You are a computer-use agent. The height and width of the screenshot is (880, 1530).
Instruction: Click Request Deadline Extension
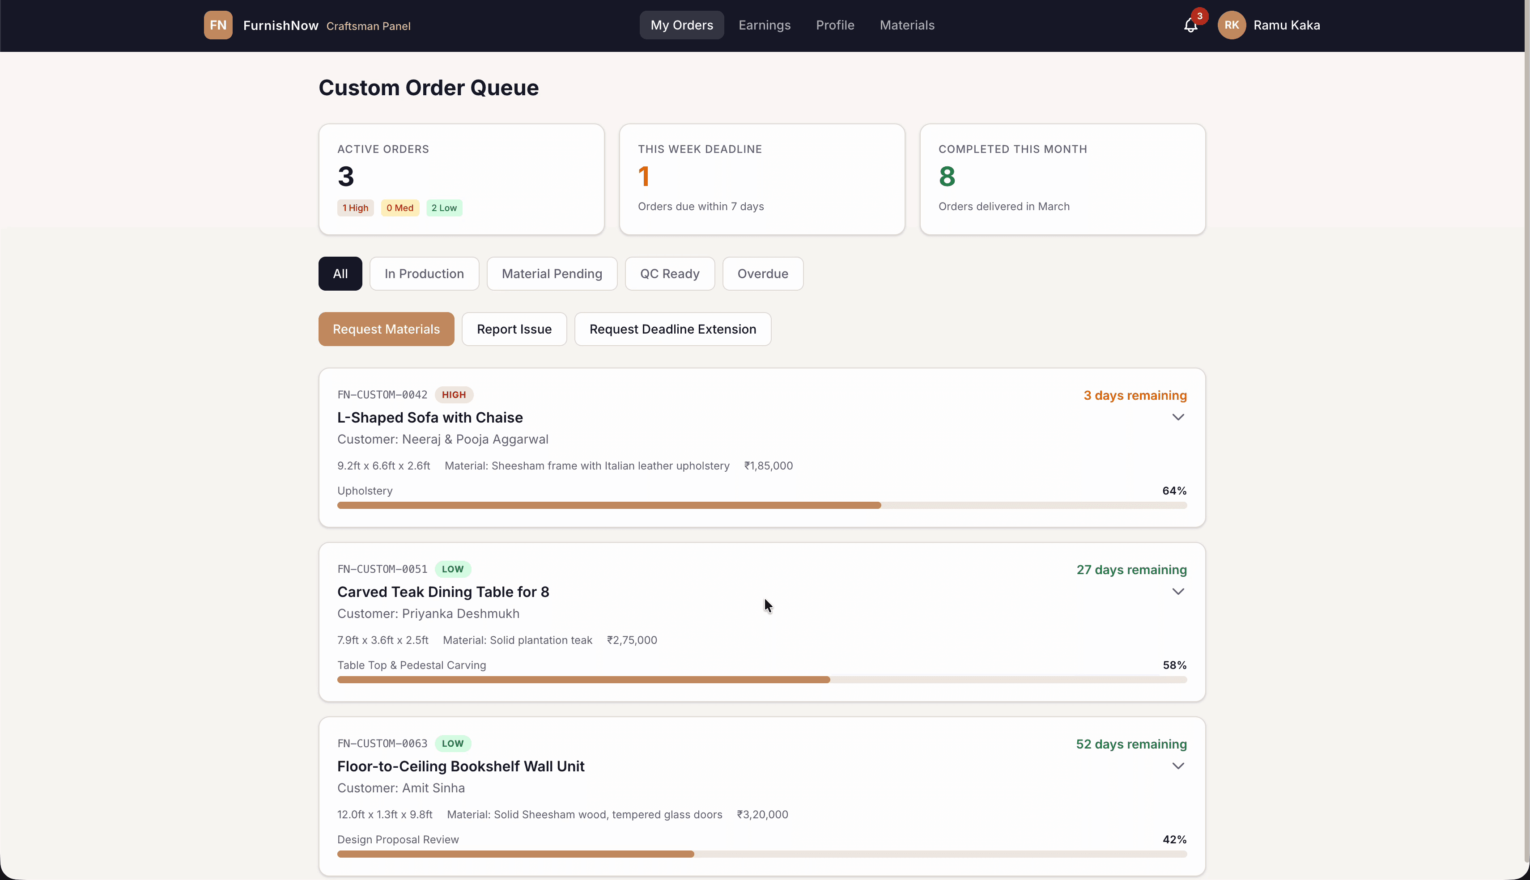pos(673,329)
